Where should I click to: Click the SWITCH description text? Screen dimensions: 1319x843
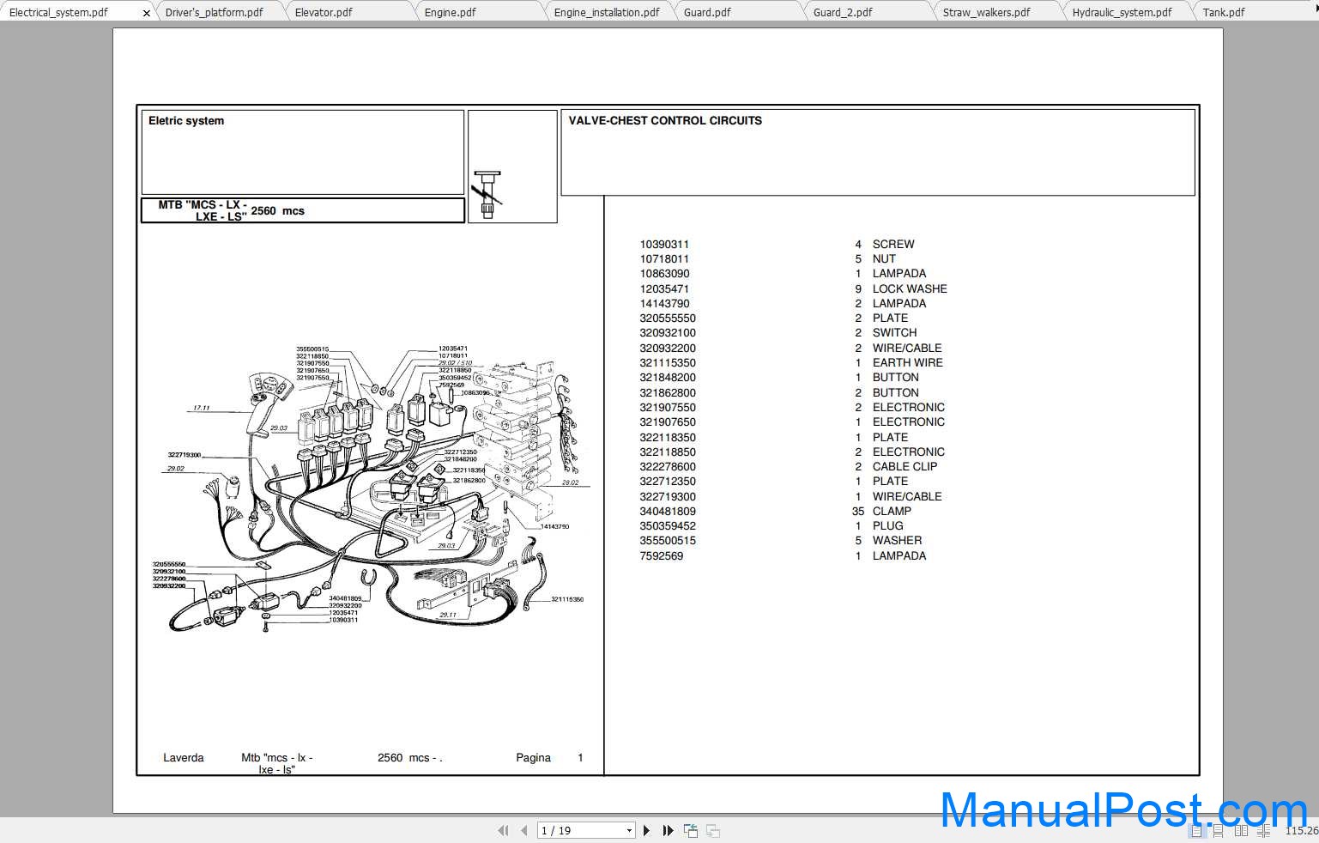click(894, 333)
